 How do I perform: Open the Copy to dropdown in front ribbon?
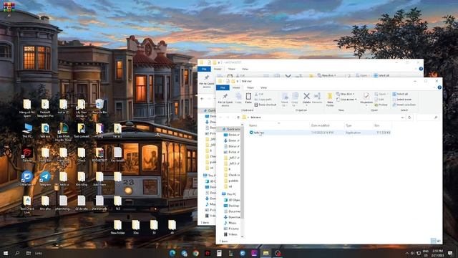pyautogui.click(x=295, y=99)
